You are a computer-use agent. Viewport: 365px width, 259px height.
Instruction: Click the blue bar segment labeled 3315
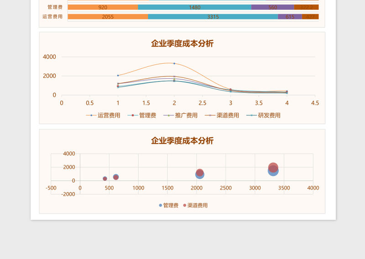[213, 17]
